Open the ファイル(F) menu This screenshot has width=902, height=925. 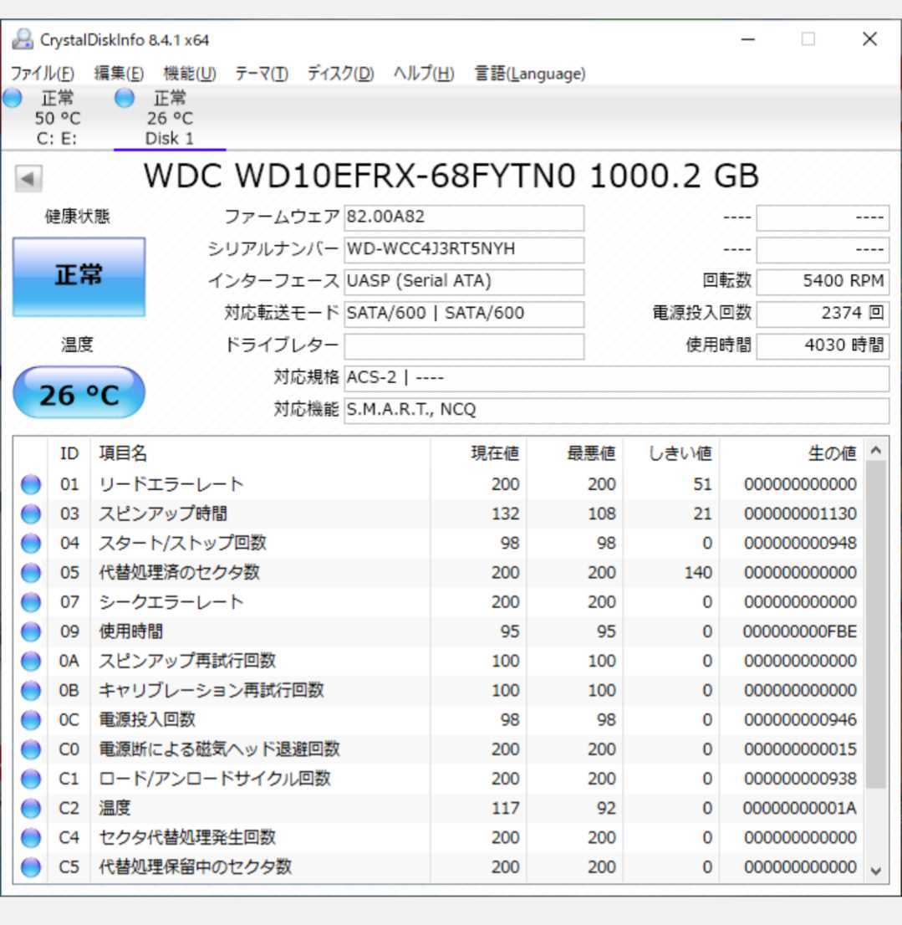(43, 74)
